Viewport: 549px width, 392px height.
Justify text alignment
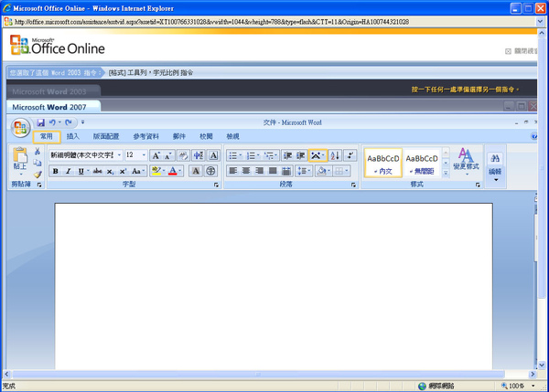273,171
